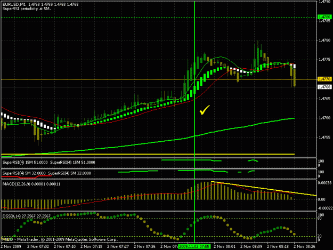Click the '2 Nov 08:18' time axis label
This screenshot has height=250, width=333.
(278, 246)
